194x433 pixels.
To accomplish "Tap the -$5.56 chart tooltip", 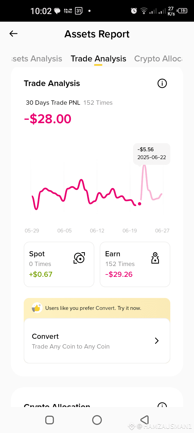I will tap(152, 153).
